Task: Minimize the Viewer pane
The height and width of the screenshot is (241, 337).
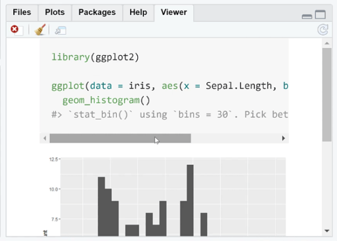Action: [x=307, y=16]
